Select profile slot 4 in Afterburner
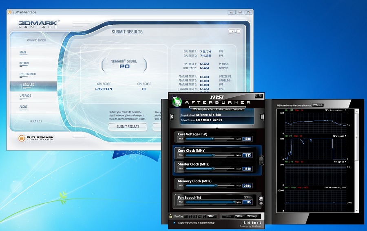The height and width of the screenshot is (231, 367). click(x=200, y=216)
